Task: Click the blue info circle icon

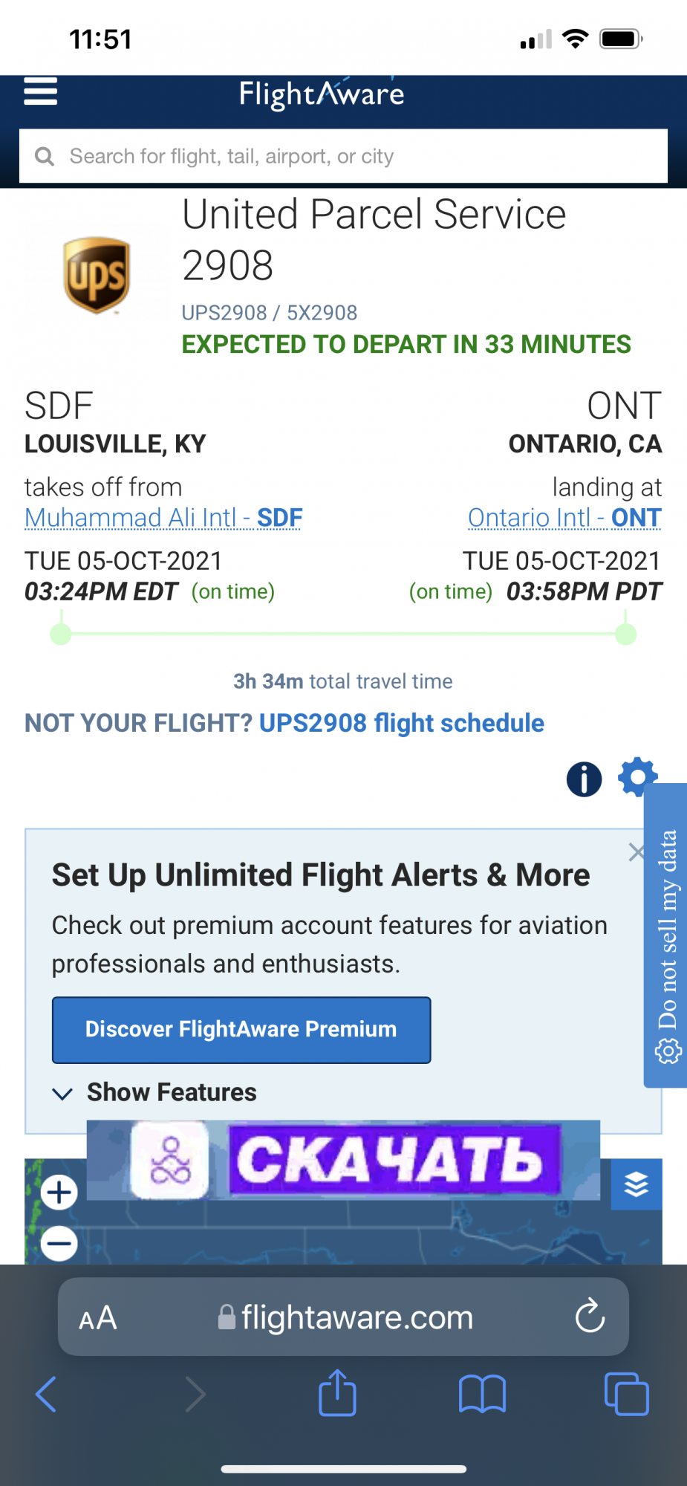Action: pos(584,779)
